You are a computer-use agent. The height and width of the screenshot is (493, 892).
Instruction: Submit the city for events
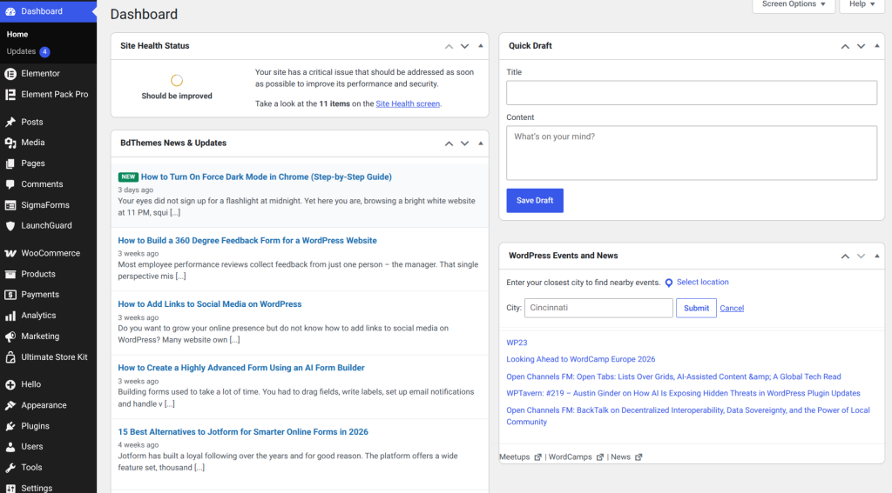[696, 308]
